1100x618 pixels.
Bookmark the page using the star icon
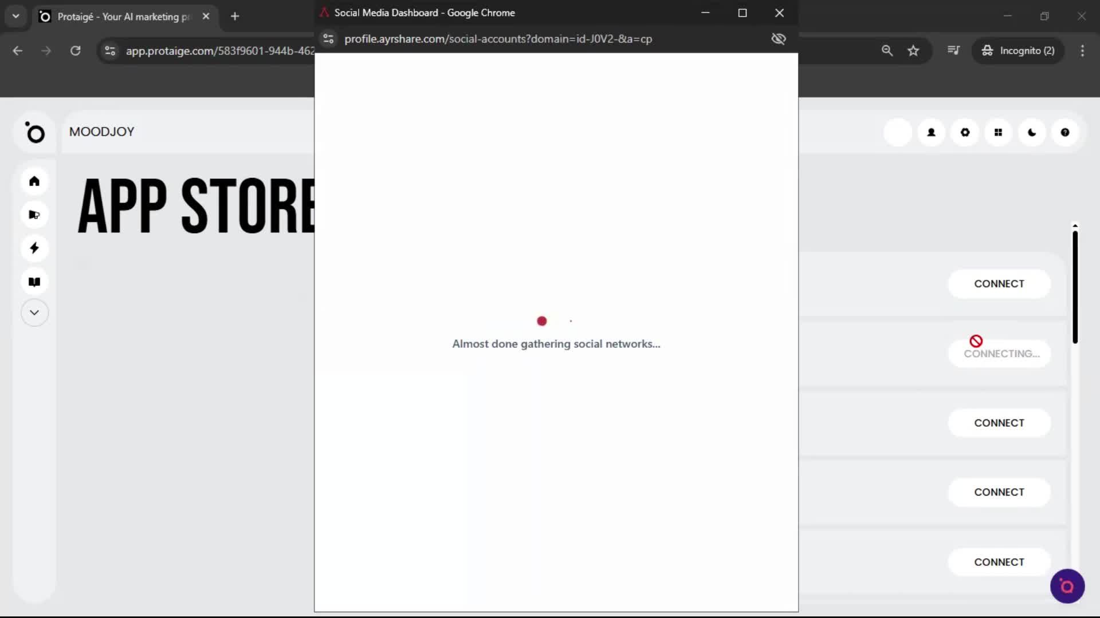[913, 50]
